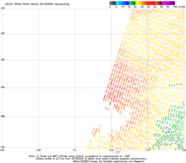
Task: Click latitude label '-60'
Action: click(2, 147)
